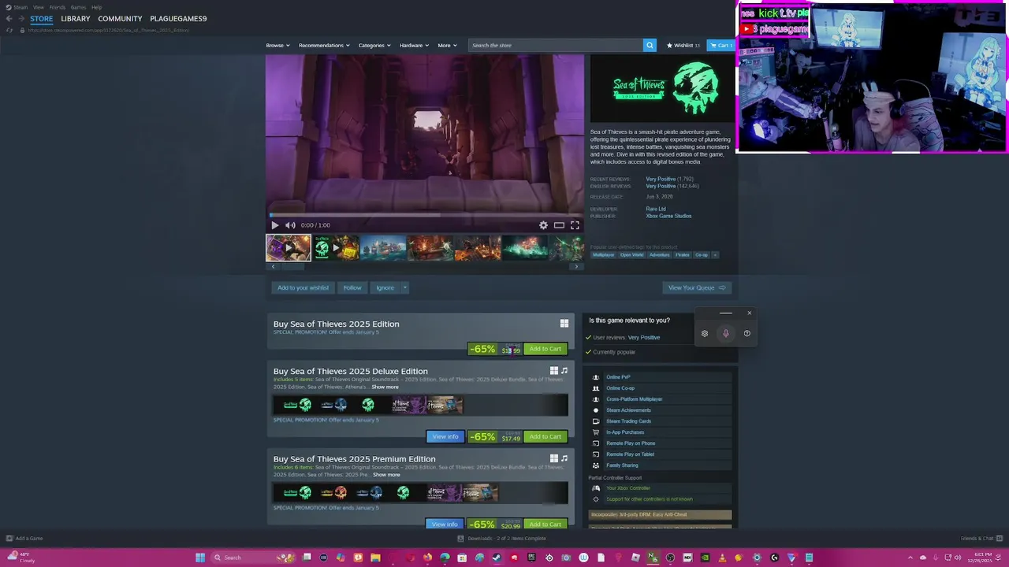Go back with the navigation arrow
The width and height of the screenshot is (1009, 567).
pos(9,19)
